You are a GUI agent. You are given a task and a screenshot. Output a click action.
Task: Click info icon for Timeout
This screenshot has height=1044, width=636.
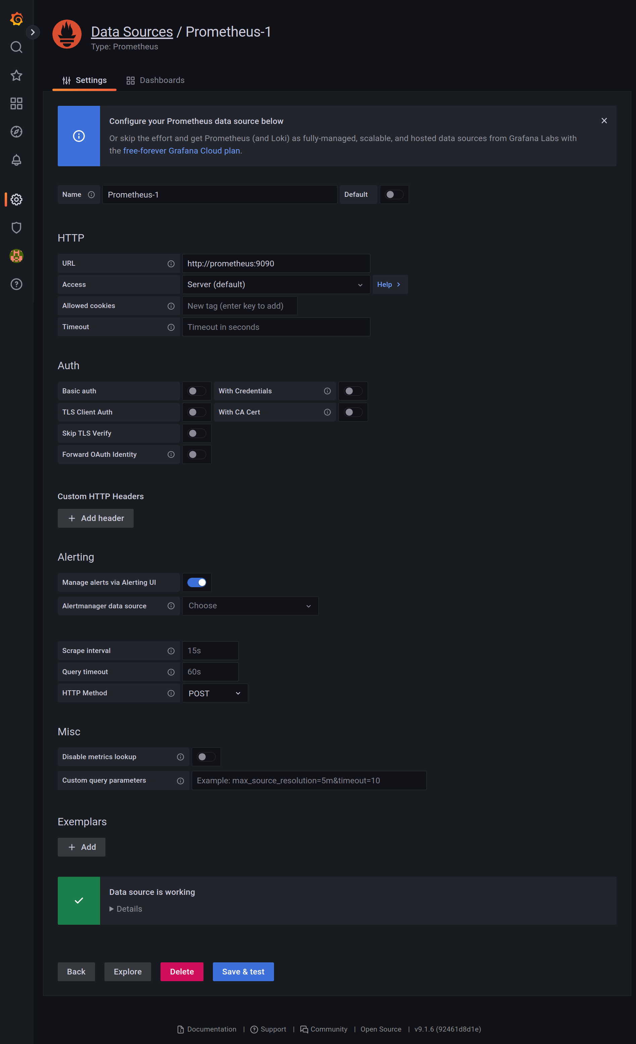[x=171, y=327]
